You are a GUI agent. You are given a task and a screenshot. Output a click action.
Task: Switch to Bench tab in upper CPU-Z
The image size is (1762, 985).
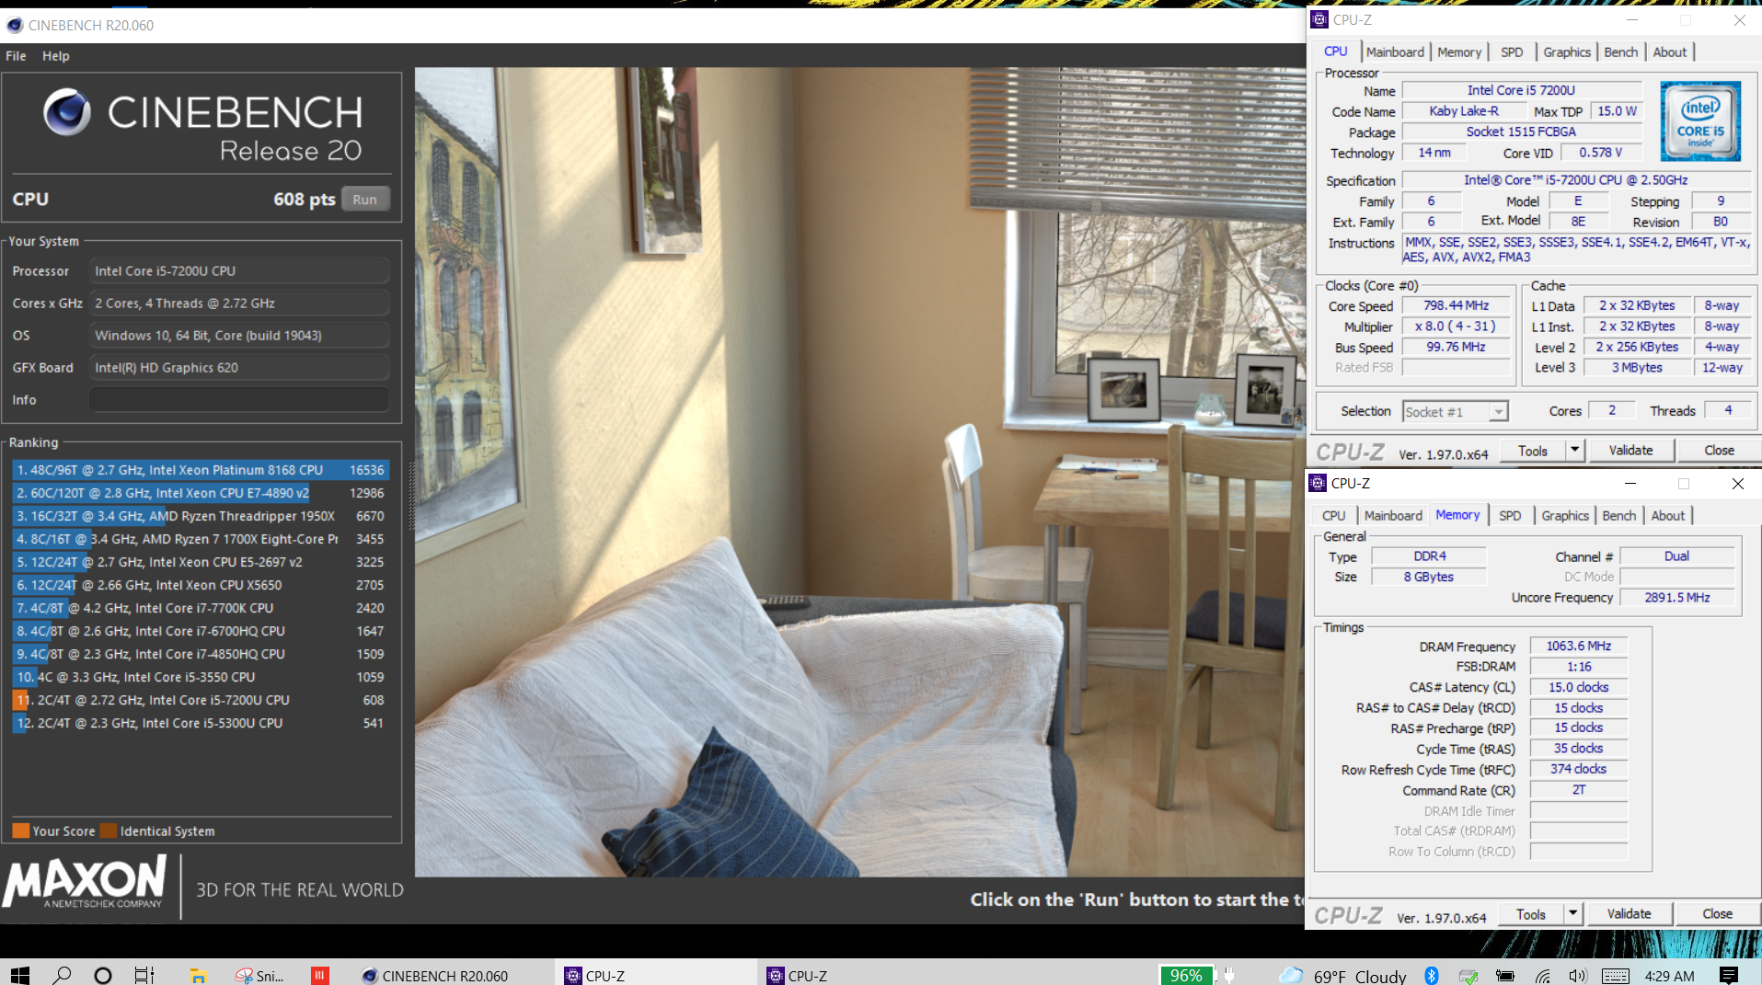click(1621, 52)
